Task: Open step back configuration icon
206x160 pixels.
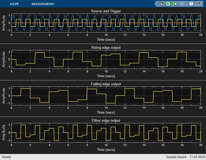Action: [161, 4]
